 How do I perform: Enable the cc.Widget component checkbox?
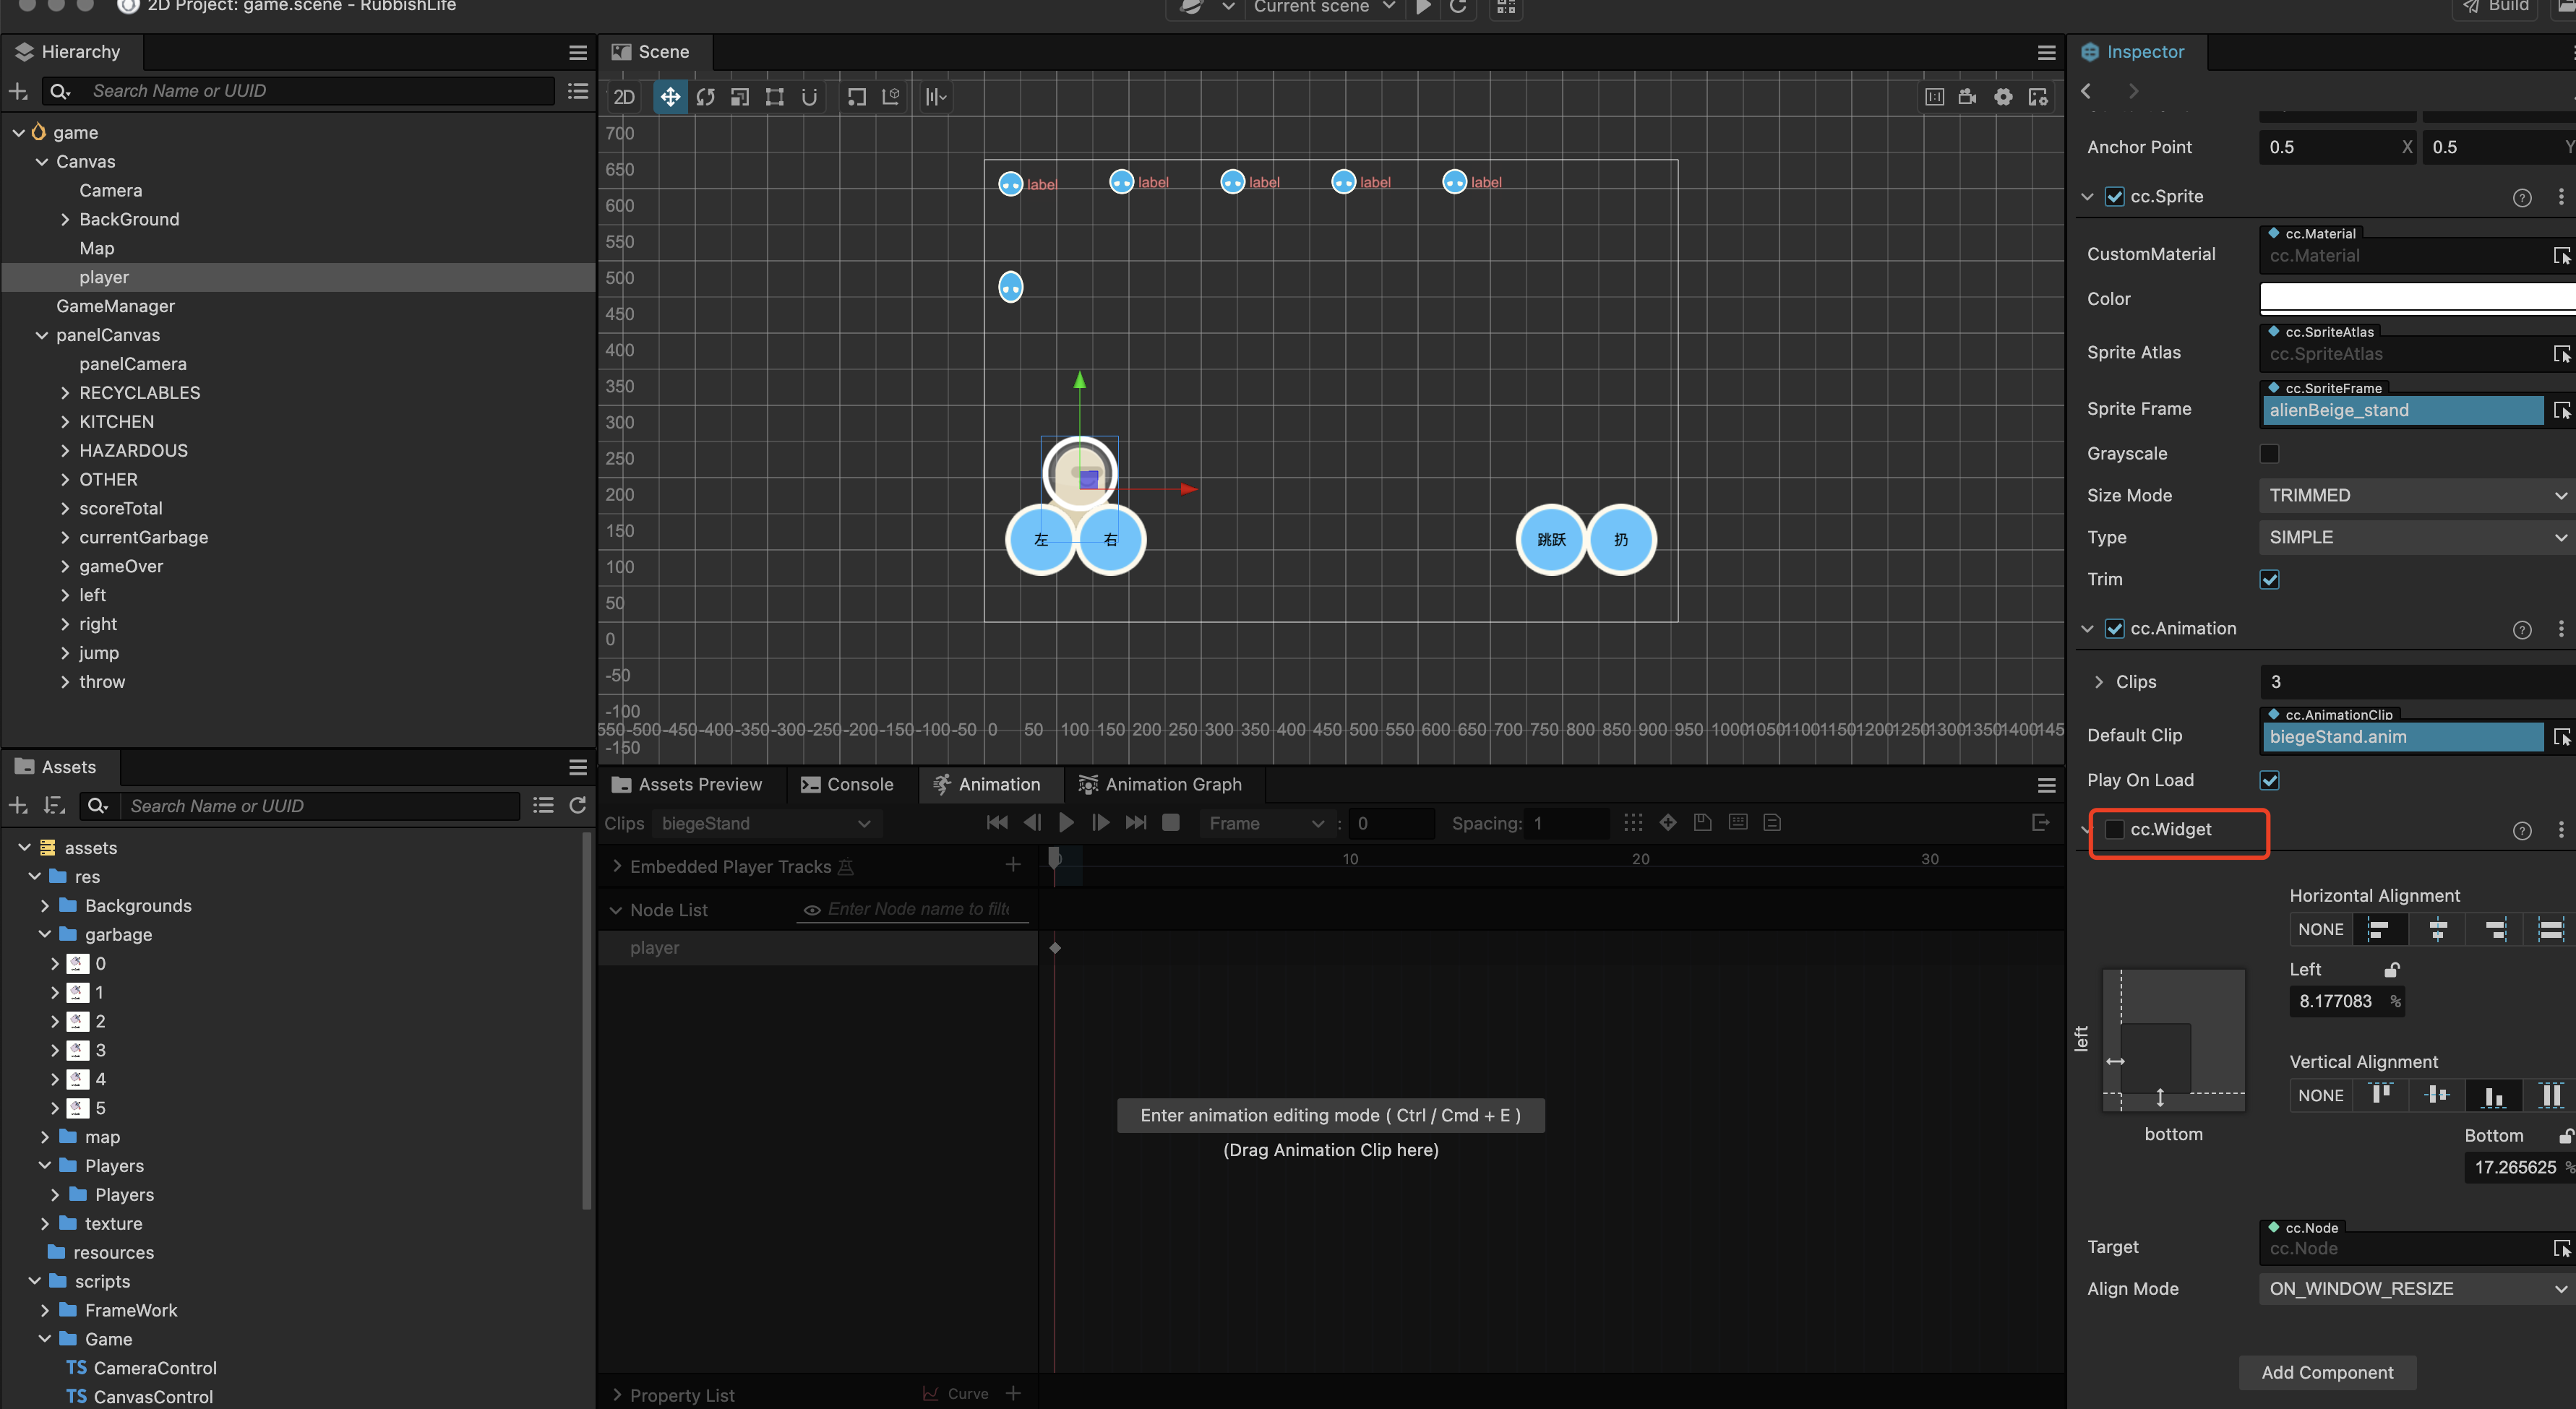point(2114,829)
